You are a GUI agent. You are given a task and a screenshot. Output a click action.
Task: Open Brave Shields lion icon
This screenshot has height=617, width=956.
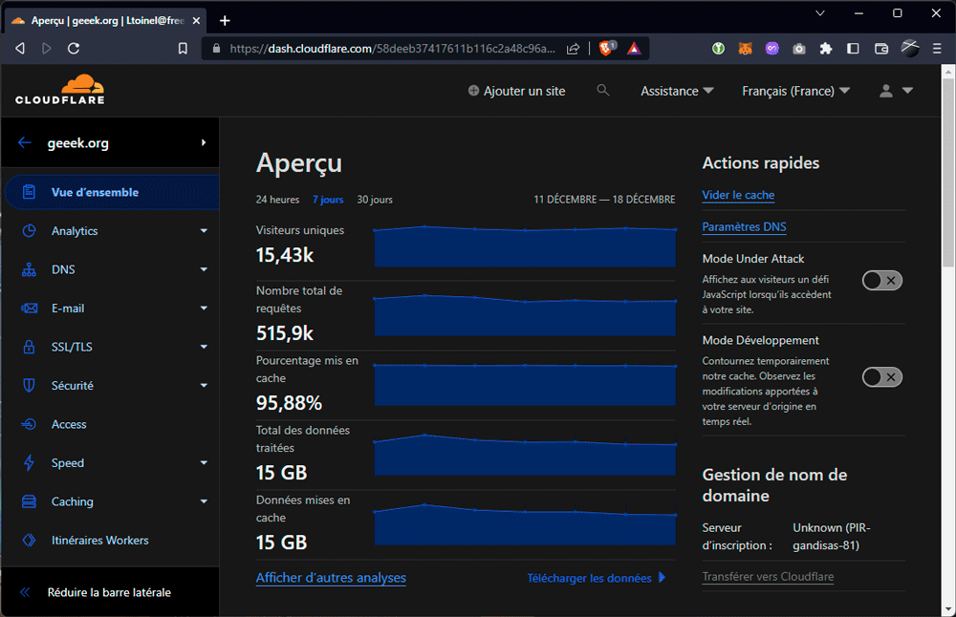(607, 48)
